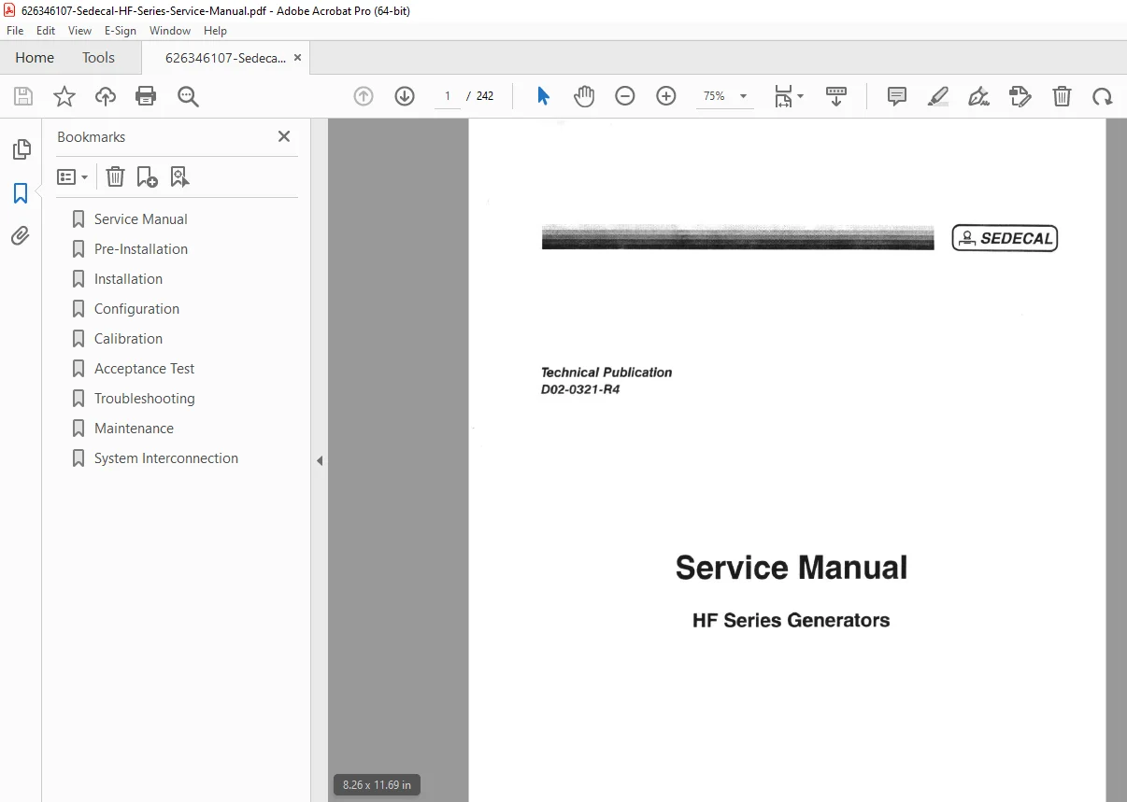
Task: Open the Help menu
Action: pos(216,30)
